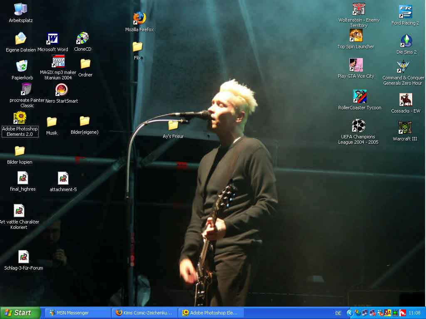426x319 pixels.
Task: Open the Mozilla Firefox desktop shortcut
Action: point(139,18)
